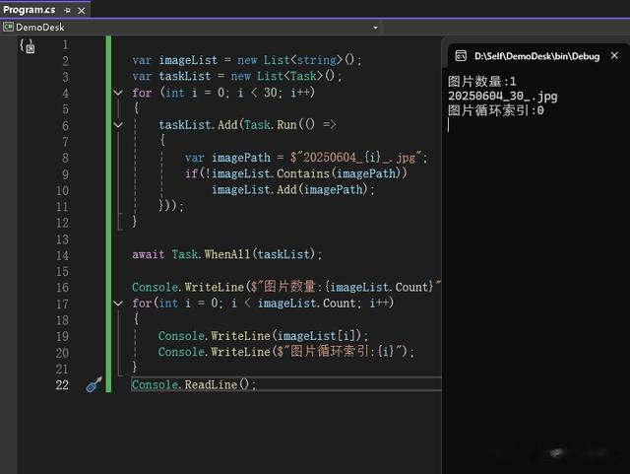Click the 图片数量 WriteLine statement on line 16
The image size is (630, 474).
click(286, 287)
